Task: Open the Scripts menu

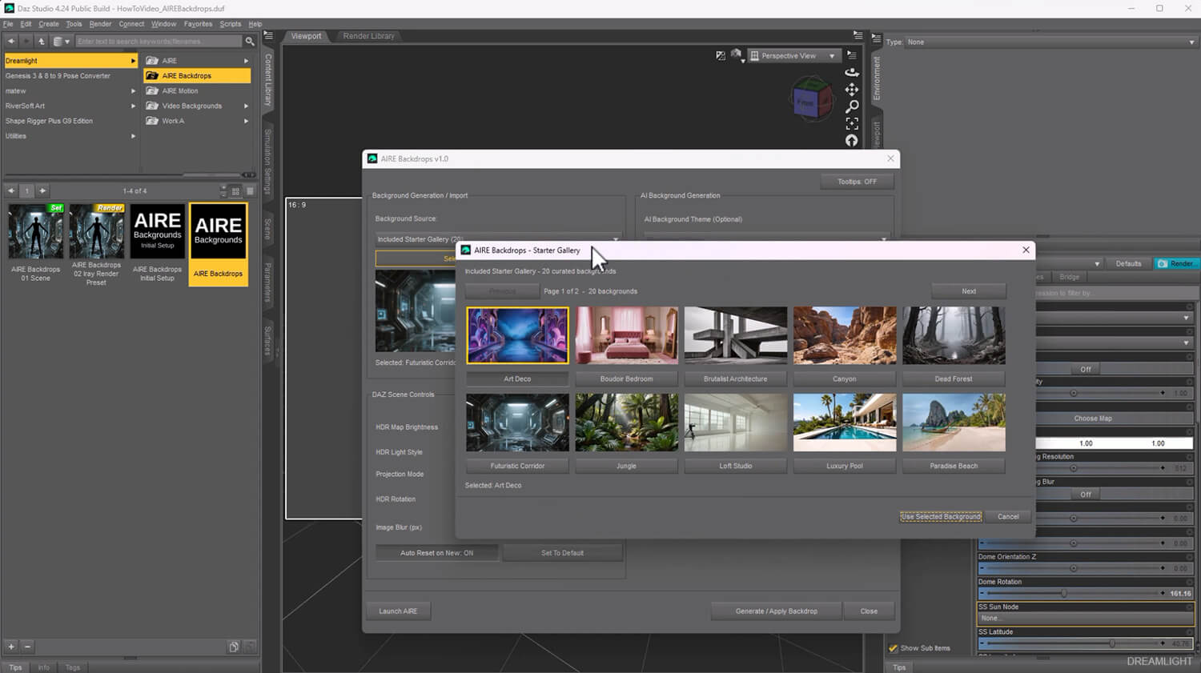Action: click(231, 24)
